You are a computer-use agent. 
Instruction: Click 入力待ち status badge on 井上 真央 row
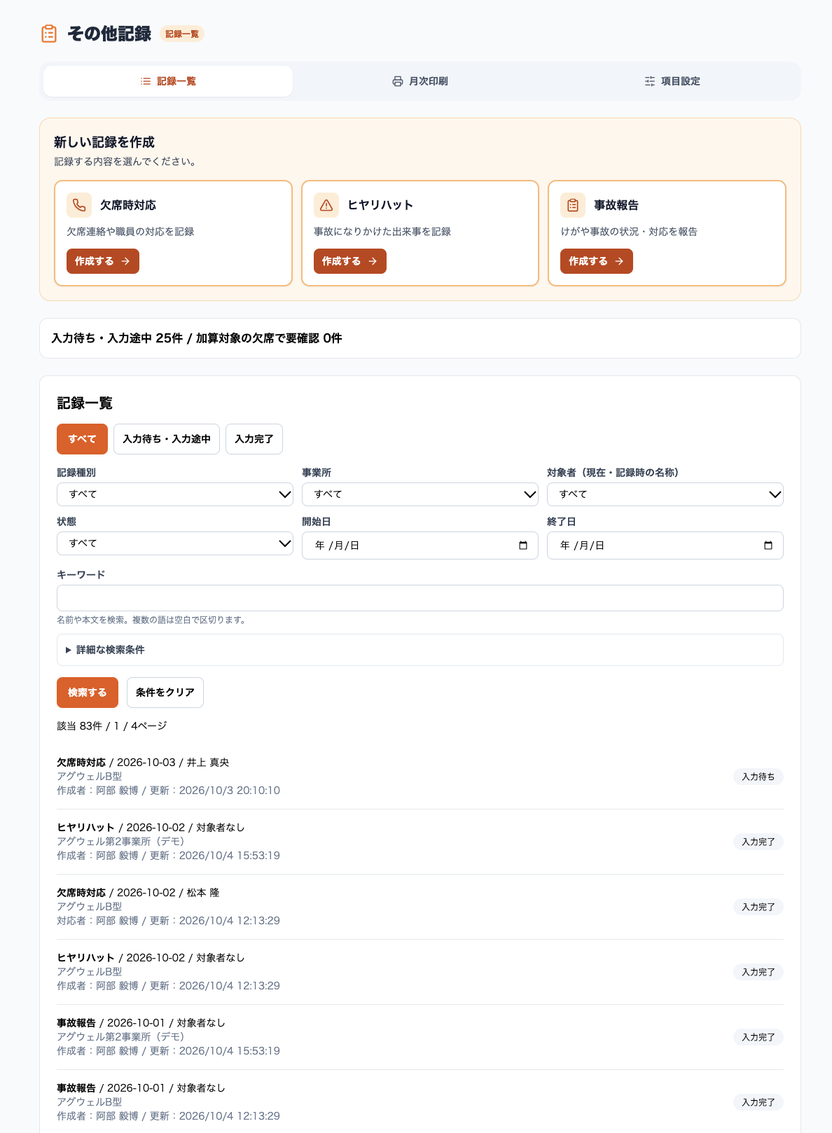coord(758,777)
